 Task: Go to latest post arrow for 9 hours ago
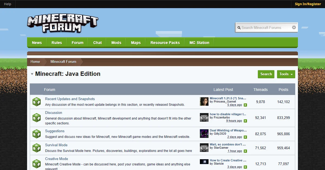(x=245, y=121)
